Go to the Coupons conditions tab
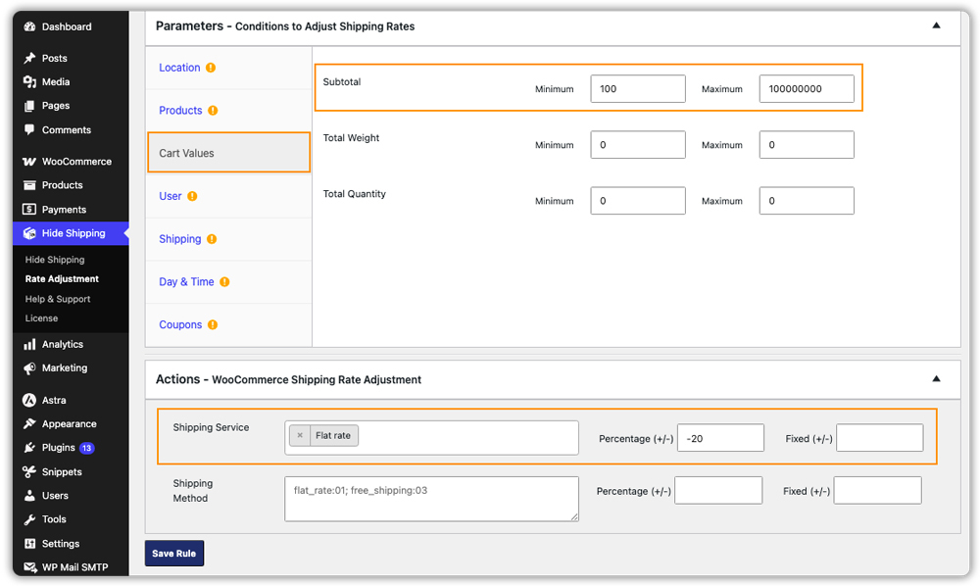Image resolution: width=980 pixels, height=586 pixels. (228, 325)
